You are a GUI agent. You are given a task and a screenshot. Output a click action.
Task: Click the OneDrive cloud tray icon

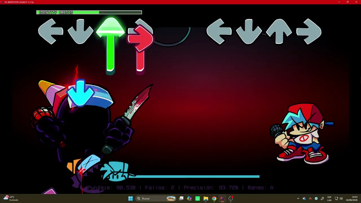point(304,198)
